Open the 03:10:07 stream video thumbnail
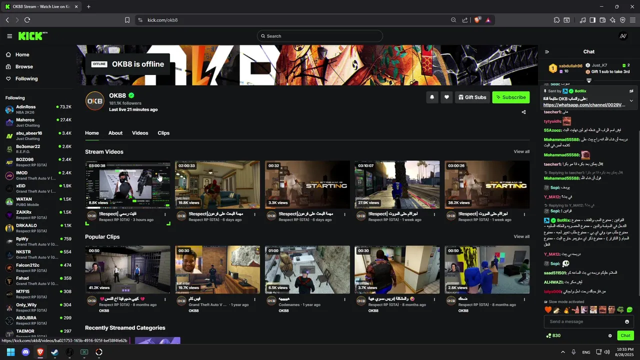This screenshot has height=360, width=640. click(x=397, y=184)
